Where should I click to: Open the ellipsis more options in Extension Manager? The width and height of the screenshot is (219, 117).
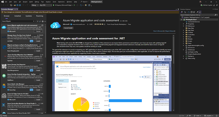pyautogui.click(x=45, y=21)
